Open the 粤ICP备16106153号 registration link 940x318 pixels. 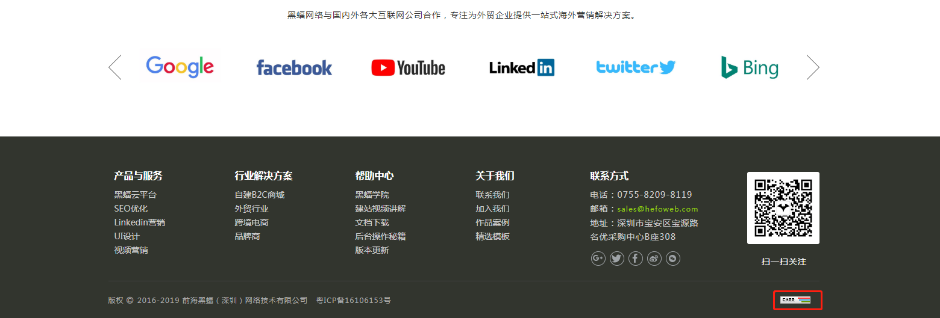click(x=353, y=300)
